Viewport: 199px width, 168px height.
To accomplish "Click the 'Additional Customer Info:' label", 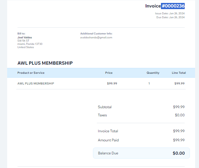I will click(x=96, y=33).
